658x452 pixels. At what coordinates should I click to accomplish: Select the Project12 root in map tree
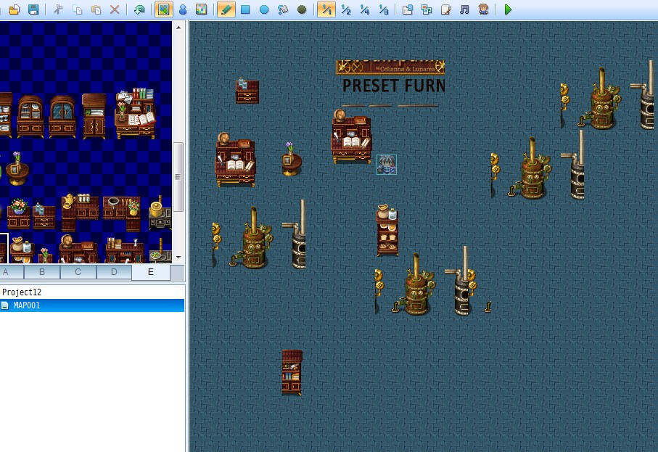click(22, 292)
